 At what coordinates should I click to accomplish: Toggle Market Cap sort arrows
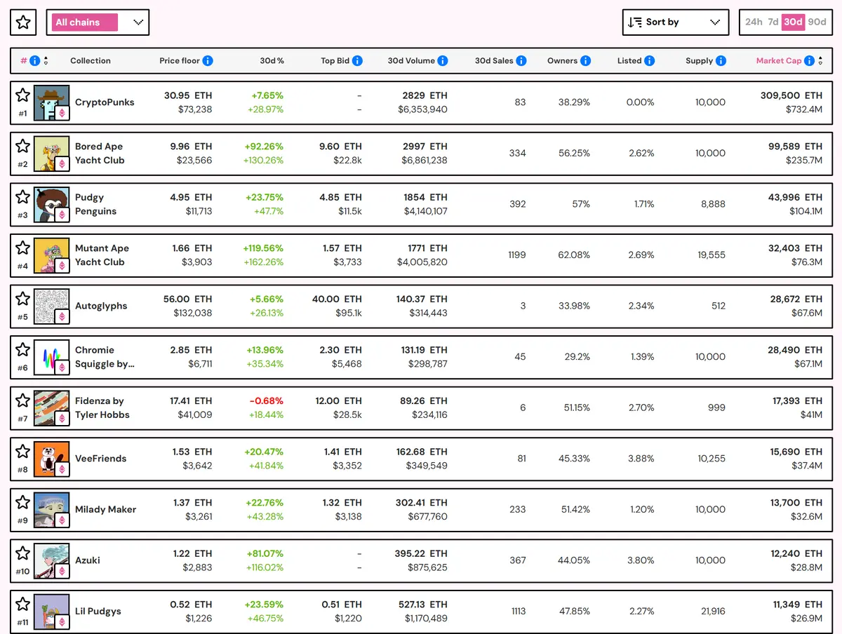[x=820, y=61]
